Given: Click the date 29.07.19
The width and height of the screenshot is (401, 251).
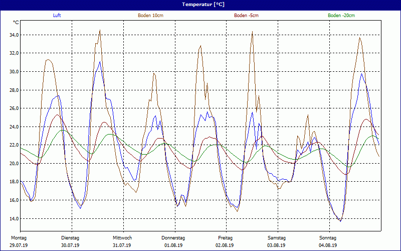Looking at the screenshot, I should (x=19, y=245).
